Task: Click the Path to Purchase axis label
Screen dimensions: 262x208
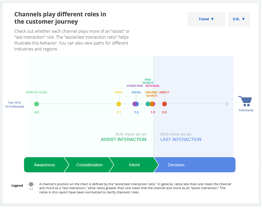Action: pyautogui.click(x=14, y=105)
